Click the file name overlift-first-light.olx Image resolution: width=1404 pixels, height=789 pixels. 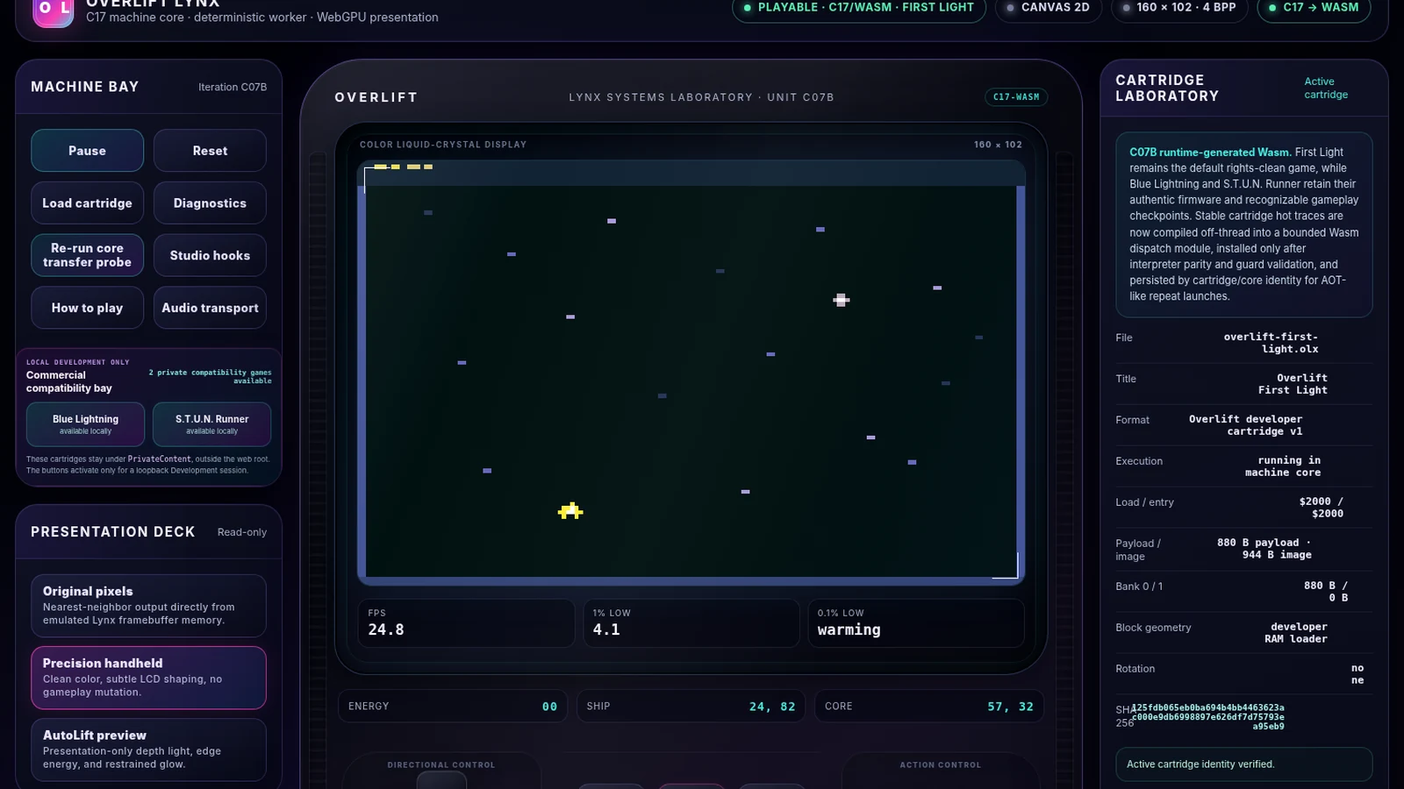(1271, 343)
